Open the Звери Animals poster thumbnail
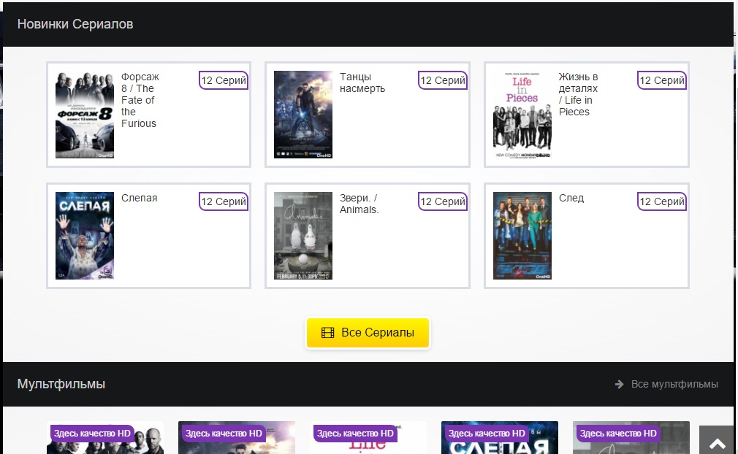 [303, 236]
